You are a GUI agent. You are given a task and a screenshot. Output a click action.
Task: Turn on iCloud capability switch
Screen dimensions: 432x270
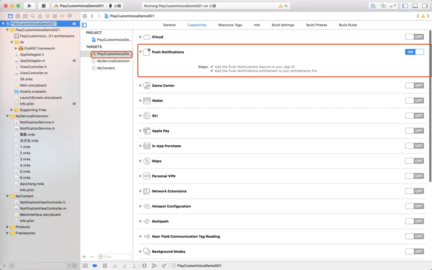414,37
